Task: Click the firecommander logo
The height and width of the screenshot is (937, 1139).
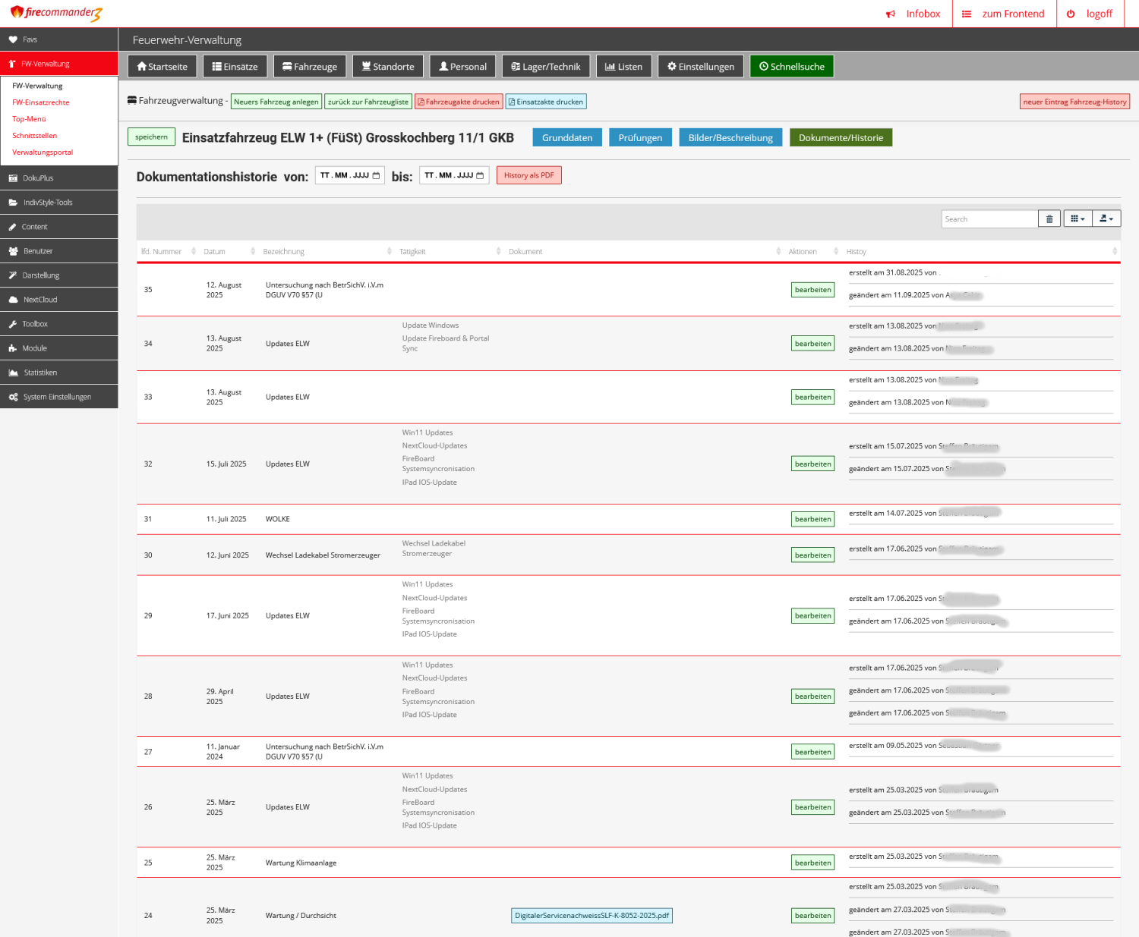Action: pos(56,13)
